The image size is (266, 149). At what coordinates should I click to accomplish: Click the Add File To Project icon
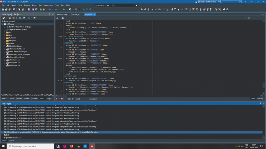pyautogui.click(x=41, y=10)
